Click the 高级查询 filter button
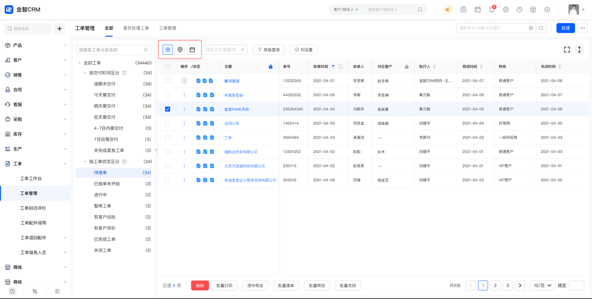Image resolution: width=592 pixels, height=299 pixels. (x=268, y=49)
